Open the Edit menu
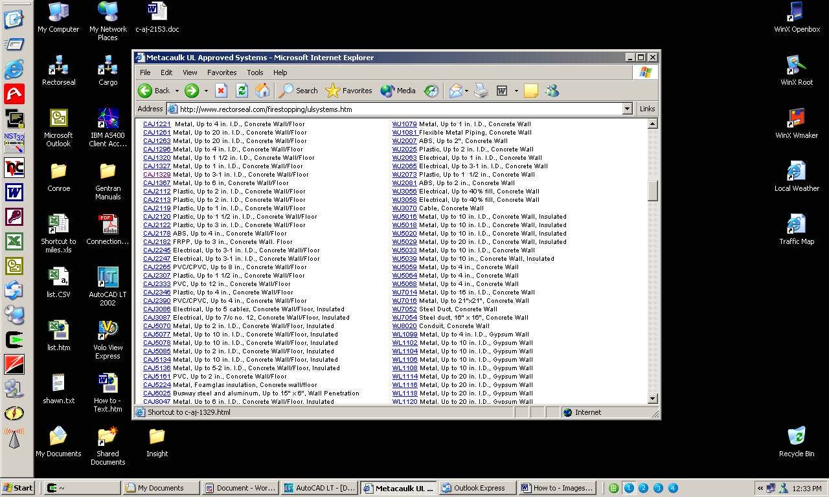Viewport: 829px width, 497px height. pos(166,72)
